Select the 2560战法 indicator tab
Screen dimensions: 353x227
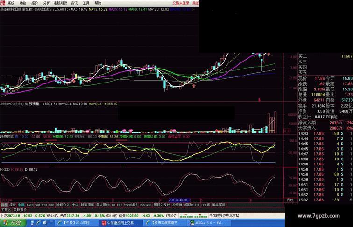pyautogui.click(x=131, y=205)
